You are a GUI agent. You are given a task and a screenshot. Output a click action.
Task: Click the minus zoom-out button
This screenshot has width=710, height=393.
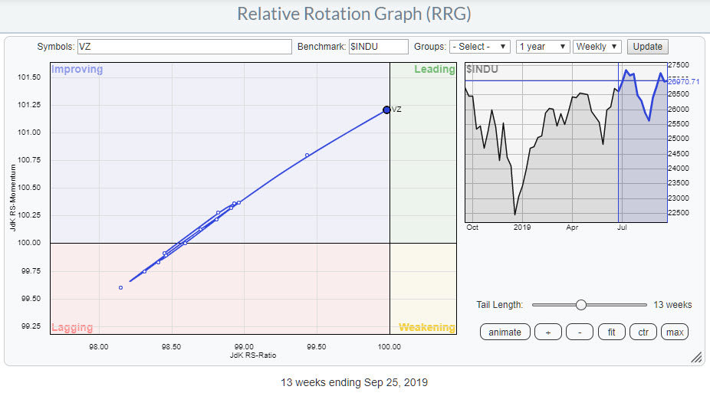[x=580, y=332]
